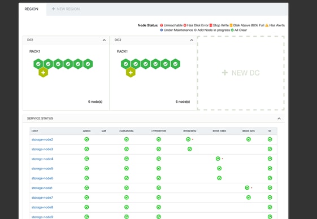
Task: Open the New Region tab
Action: click(66, 9)
